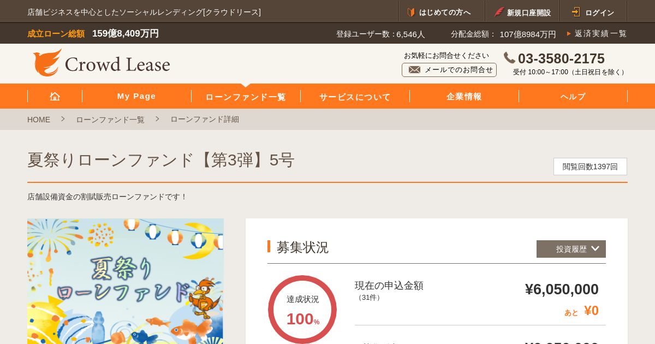Click the 100% achievement progress circle

tap(302, 310)
